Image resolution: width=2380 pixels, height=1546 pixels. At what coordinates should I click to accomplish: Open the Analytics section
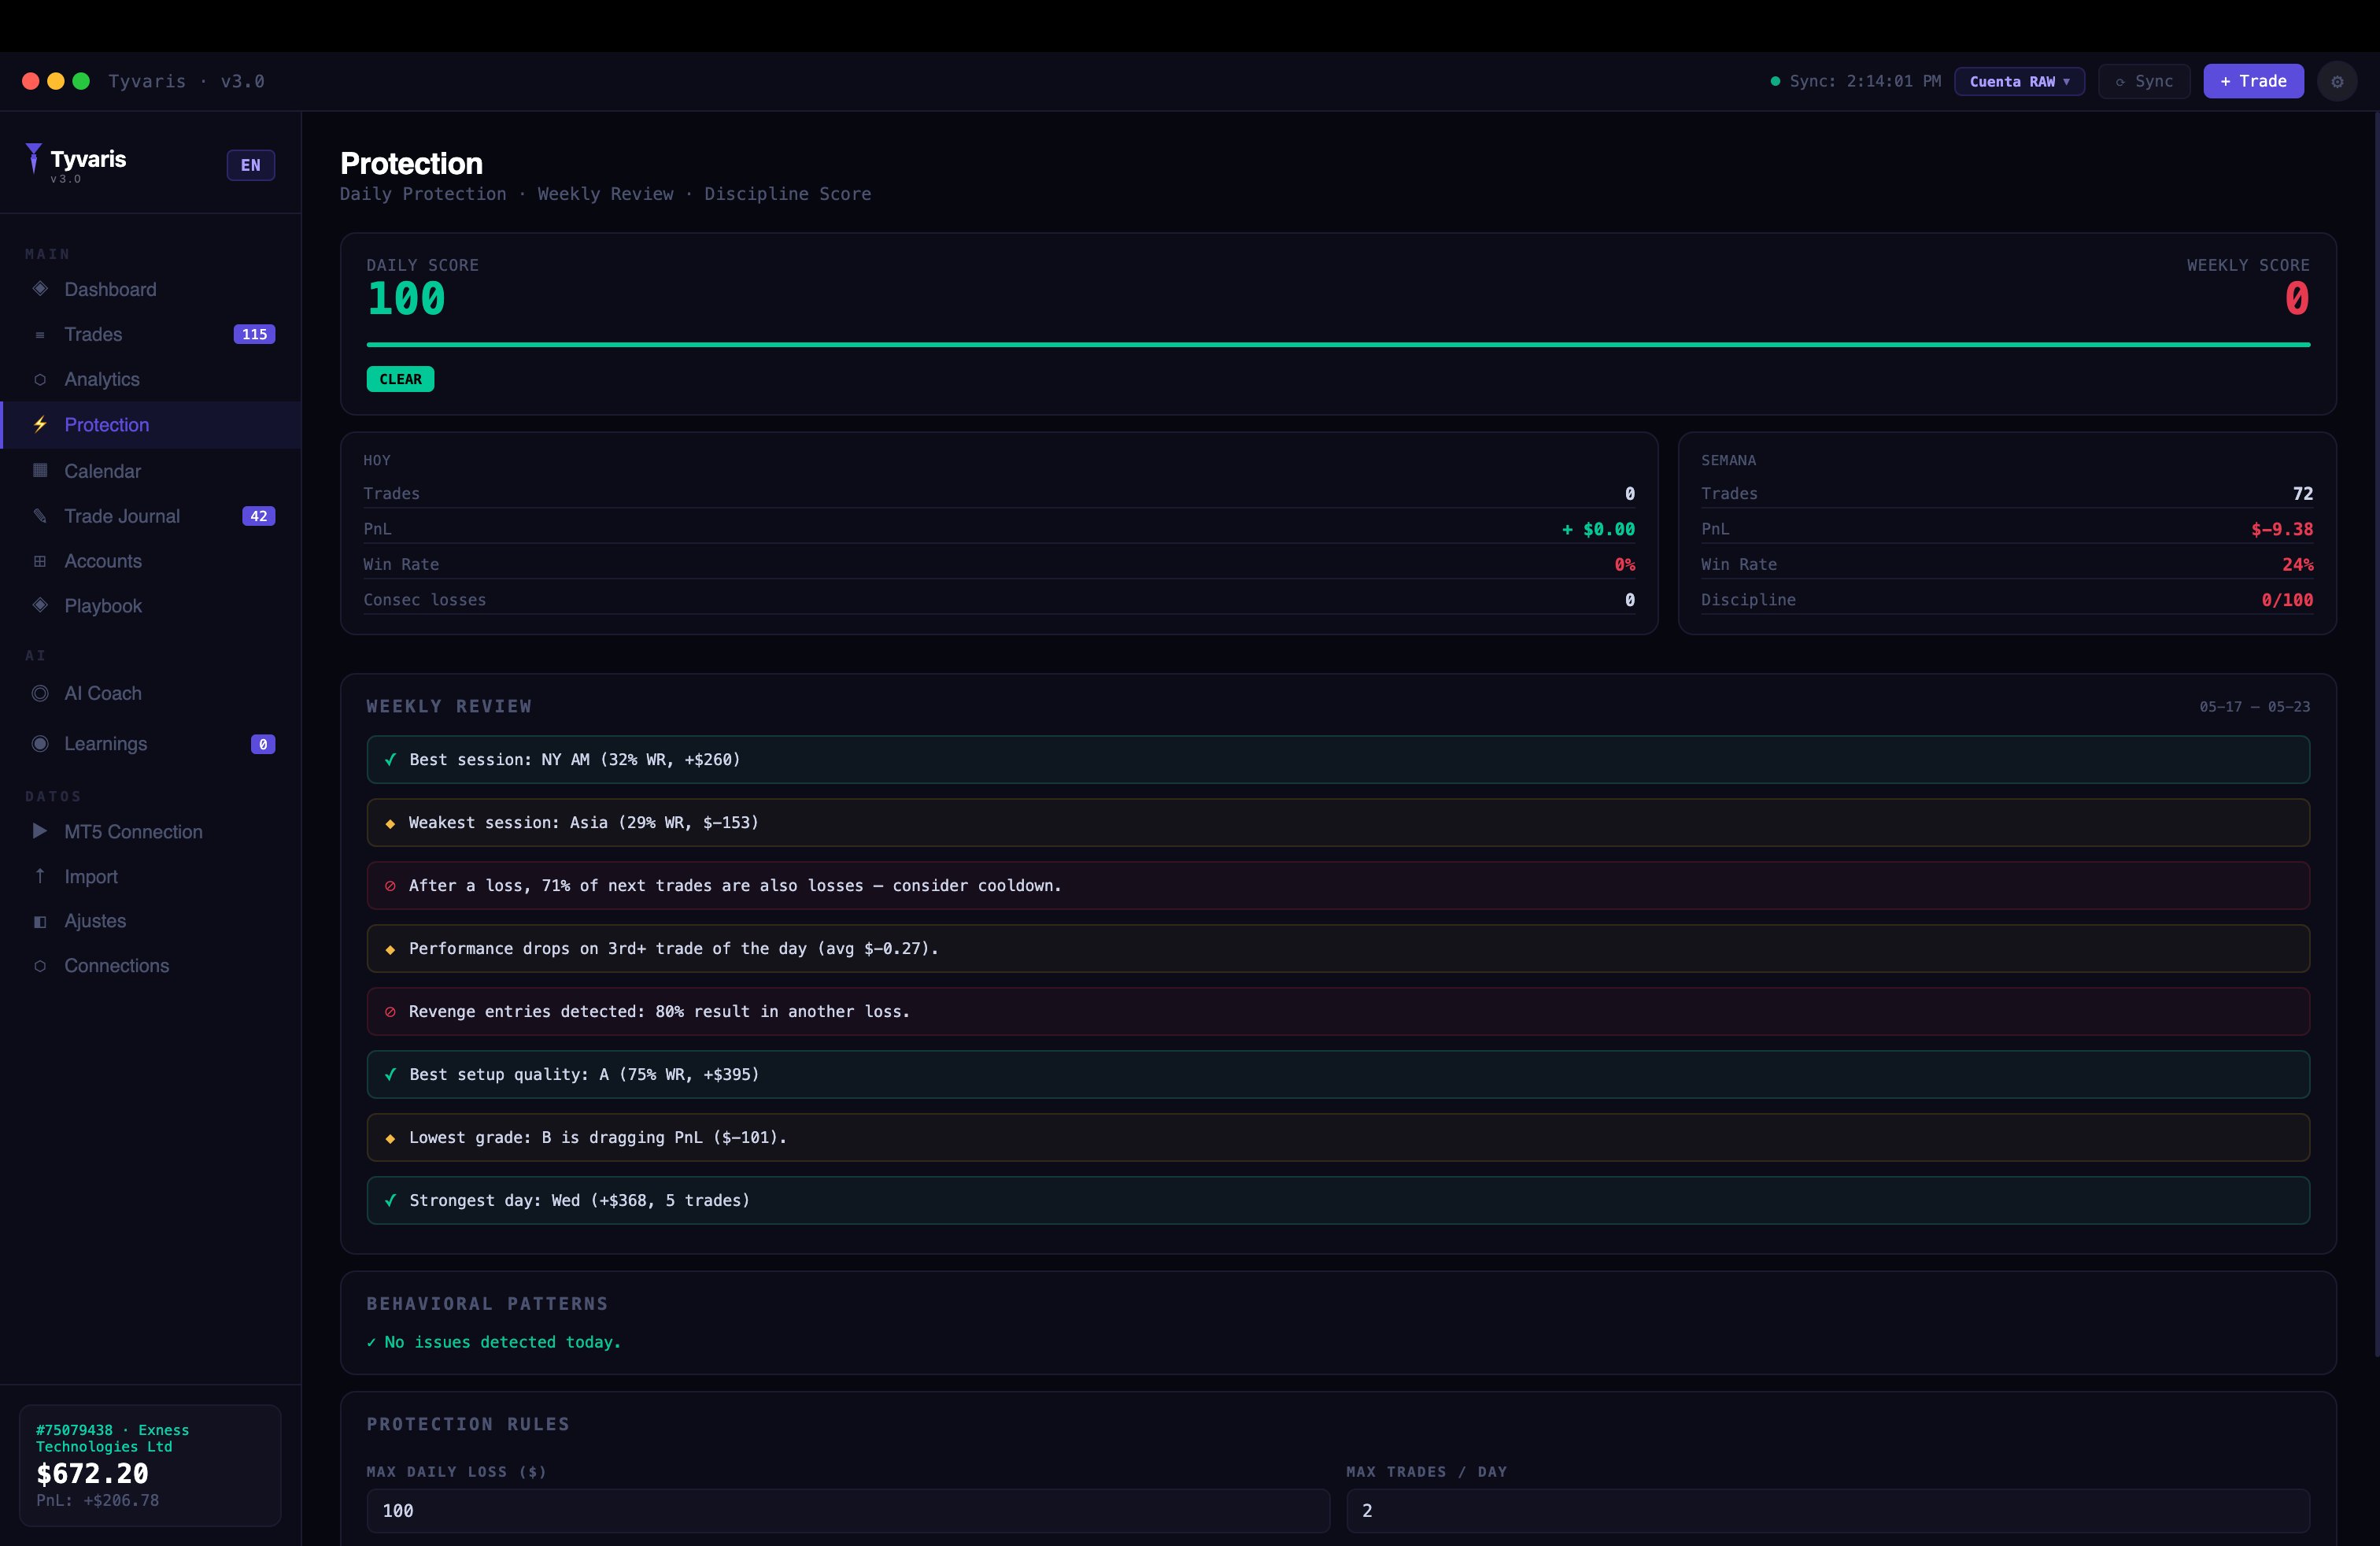pyautogui.click(x=150, y=379)
